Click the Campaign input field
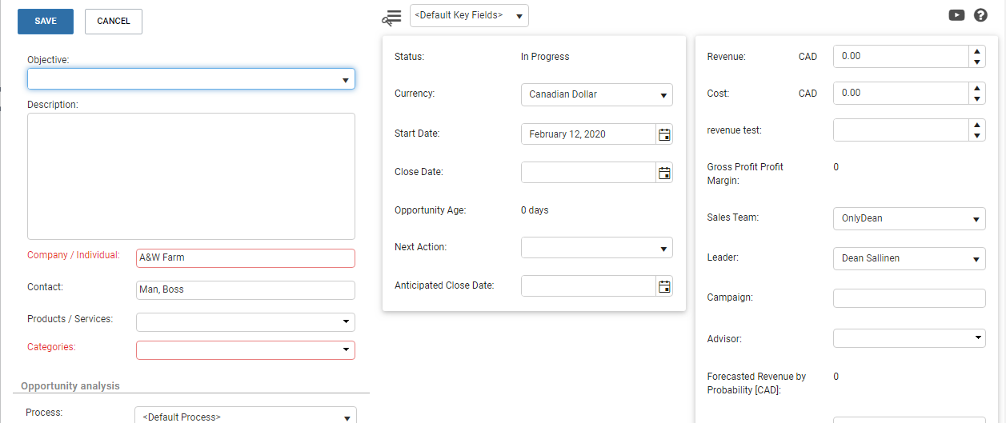Image resolution: width=1006 pixels, height=423 pixels. pos(909,298)
